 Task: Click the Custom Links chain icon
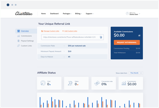[x=19, y=46]
